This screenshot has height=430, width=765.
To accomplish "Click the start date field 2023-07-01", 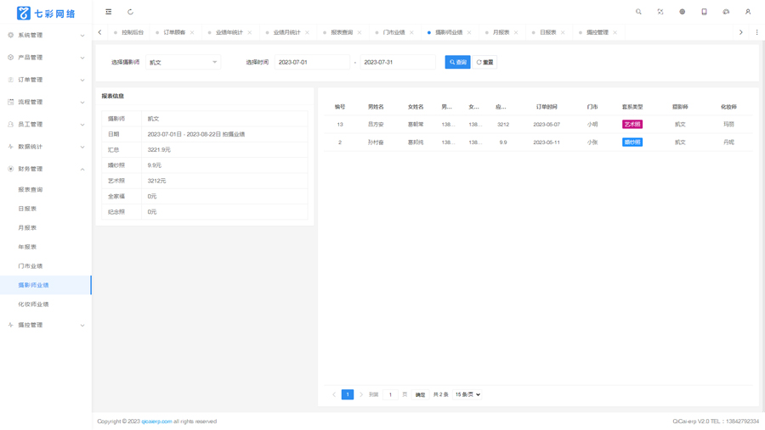I will pyautogui.click(x=312, y=62).
